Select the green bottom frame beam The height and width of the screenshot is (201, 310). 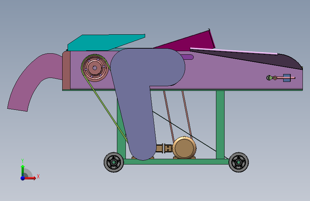176,162
